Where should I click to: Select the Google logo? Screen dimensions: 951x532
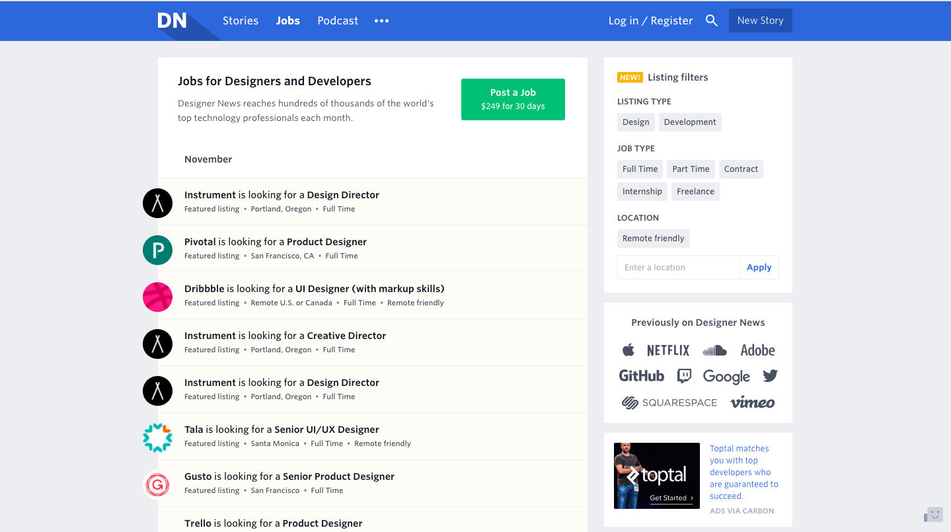(726, 376)
